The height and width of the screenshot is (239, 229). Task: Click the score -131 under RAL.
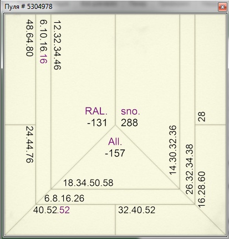click(97, 123)
